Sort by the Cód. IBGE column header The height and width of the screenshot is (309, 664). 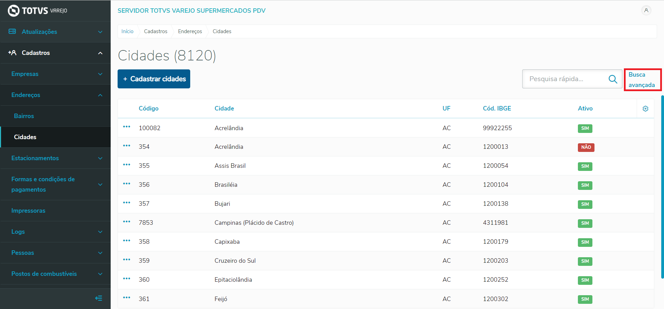point(497,108)
